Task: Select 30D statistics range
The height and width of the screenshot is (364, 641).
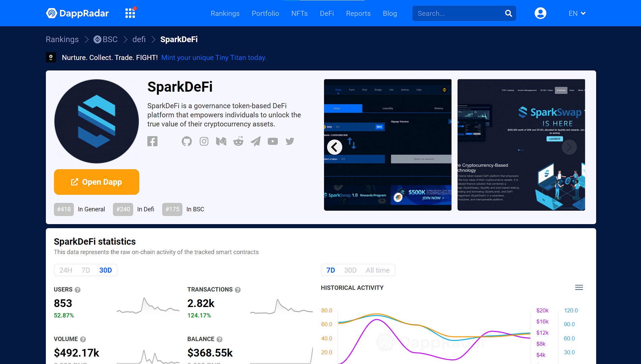Action: coord(106,270)
